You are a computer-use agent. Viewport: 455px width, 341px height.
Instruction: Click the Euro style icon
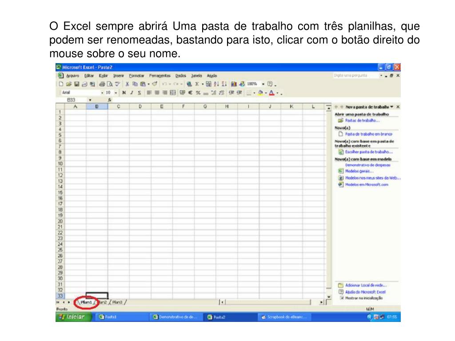190,92
